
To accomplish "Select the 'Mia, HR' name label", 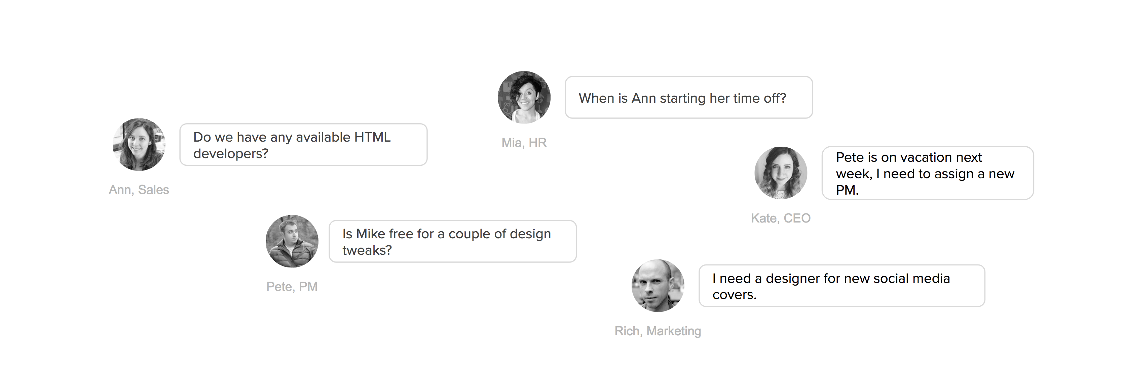I will tap(524, 143).
